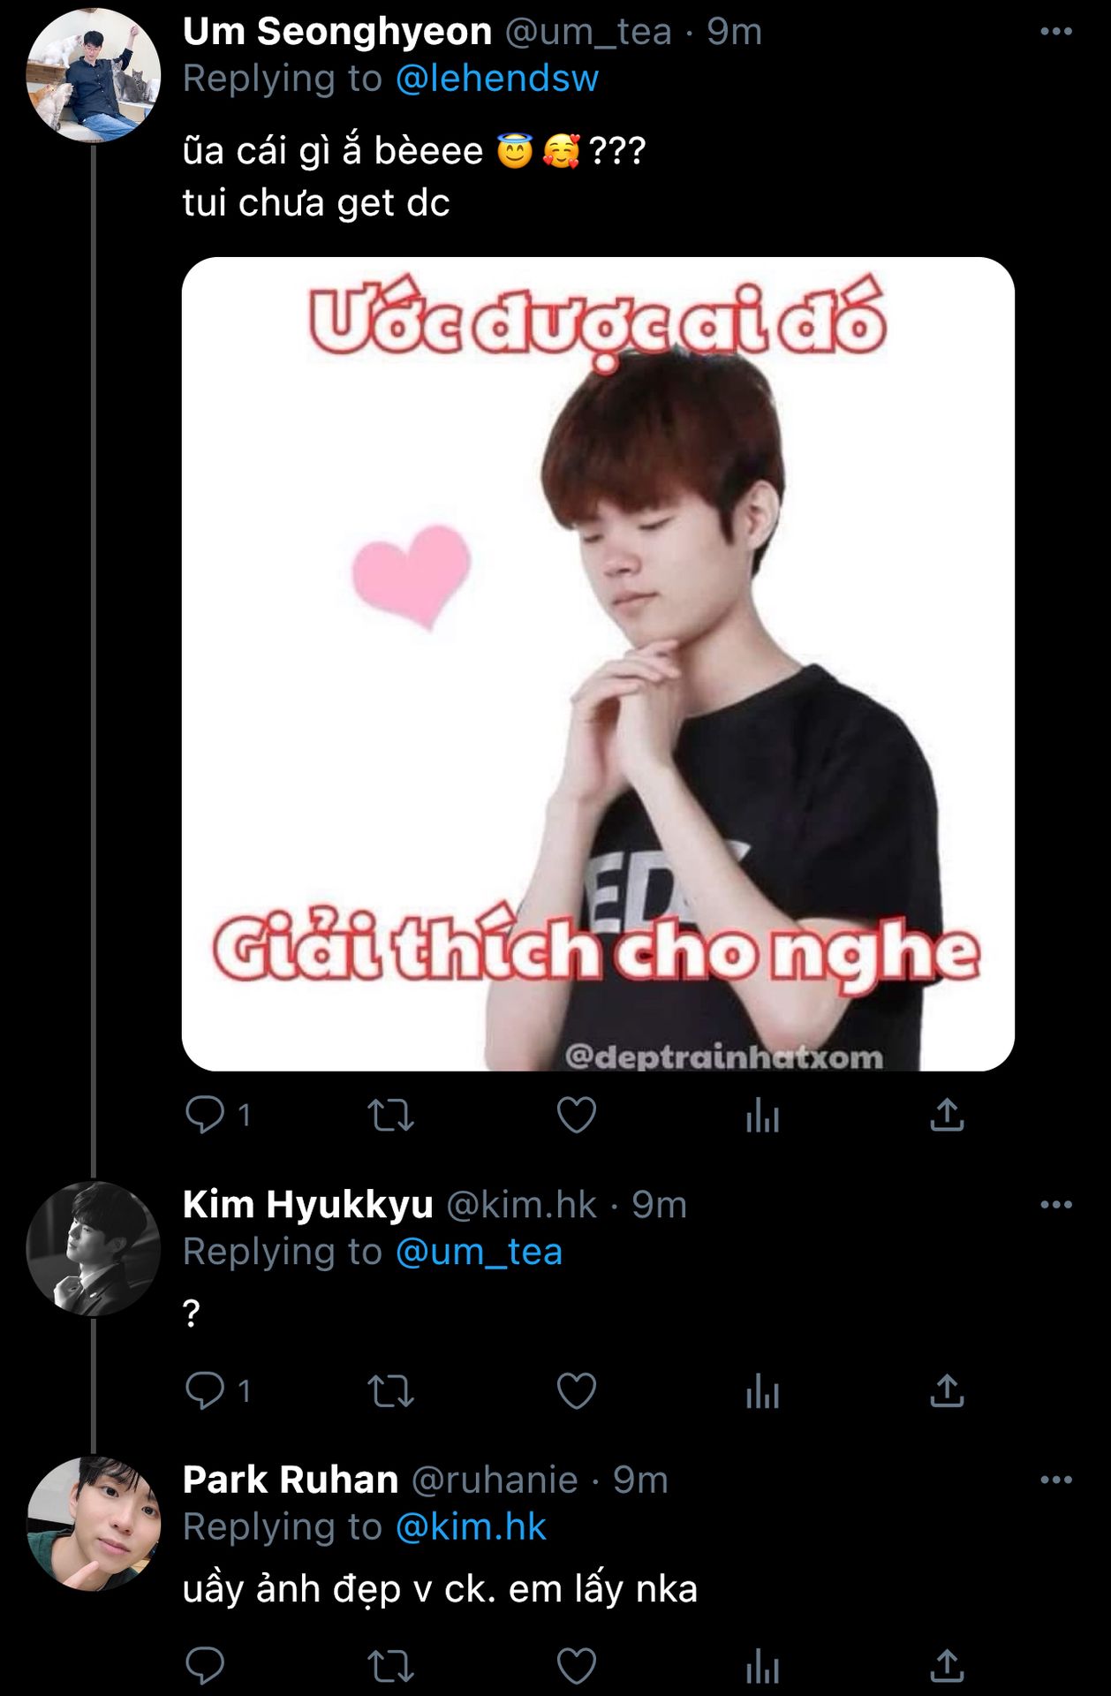
Task: View analytics for Um Seonghyeon's tweet
Action: (762, 1115)
